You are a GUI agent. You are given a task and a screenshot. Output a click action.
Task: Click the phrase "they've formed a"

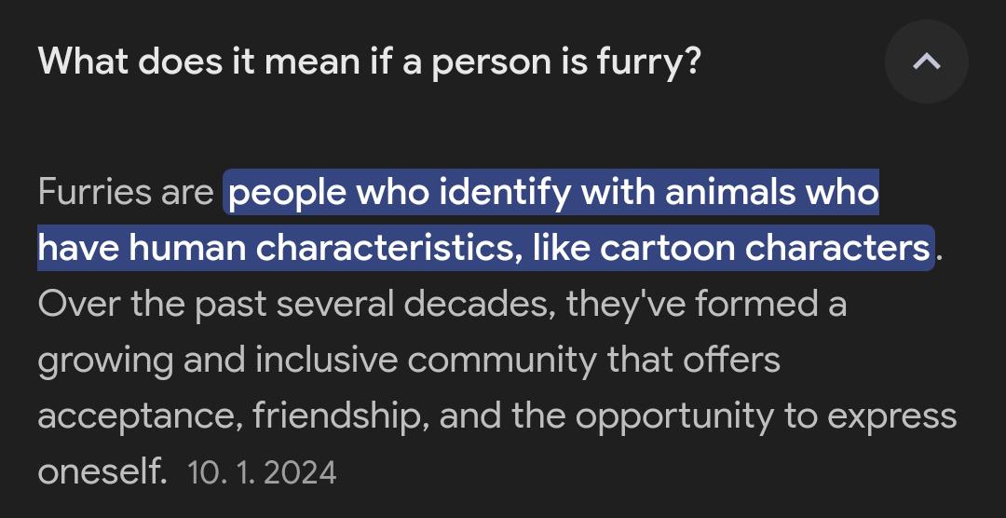coord(705,304)
